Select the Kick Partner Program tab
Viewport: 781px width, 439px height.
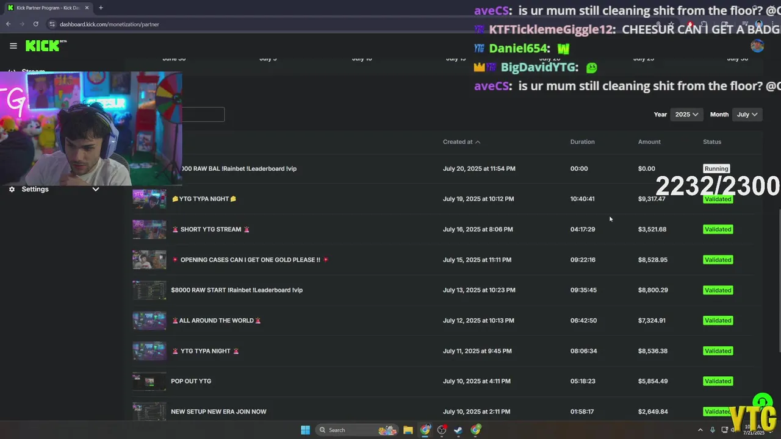pyautogui.click(x=49, y=8)
